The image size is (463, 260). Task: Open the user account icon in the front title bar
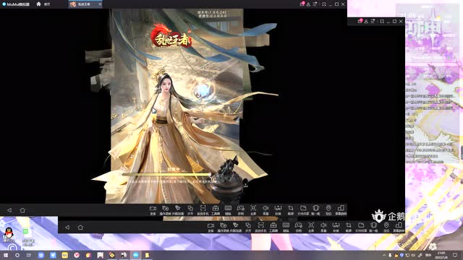pyautogui.click(x=308, y=4)
